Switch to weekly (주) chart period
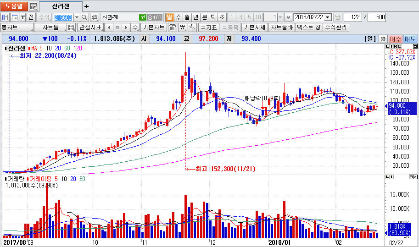Image resolution: width=419 pixels, height=247 pixels. click(179, 17)
